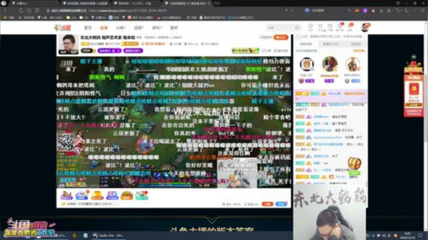The width and height of the screenshot is (428, 240).
Task: Select the first horse-shaped gift icon
Action: tap(67, 195)
